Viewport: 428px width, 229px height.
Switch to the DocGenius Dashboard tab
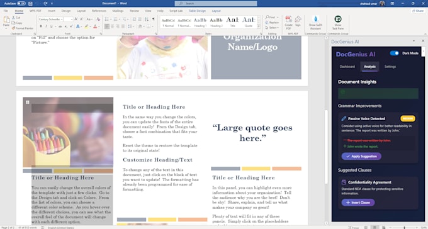(x=347, y=67)
